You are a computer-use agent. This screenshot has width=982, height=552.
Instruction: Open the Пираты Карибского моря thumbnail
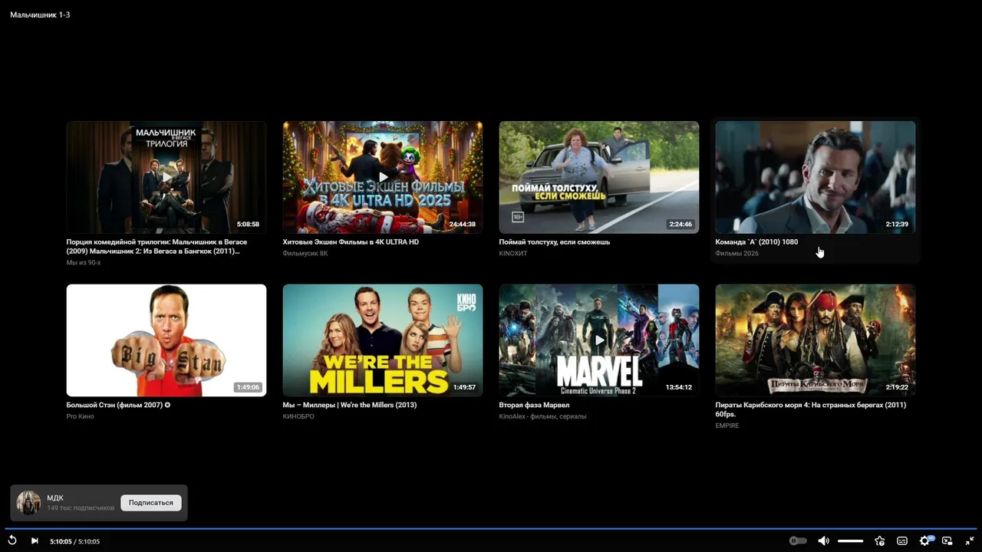click(816, 340)
